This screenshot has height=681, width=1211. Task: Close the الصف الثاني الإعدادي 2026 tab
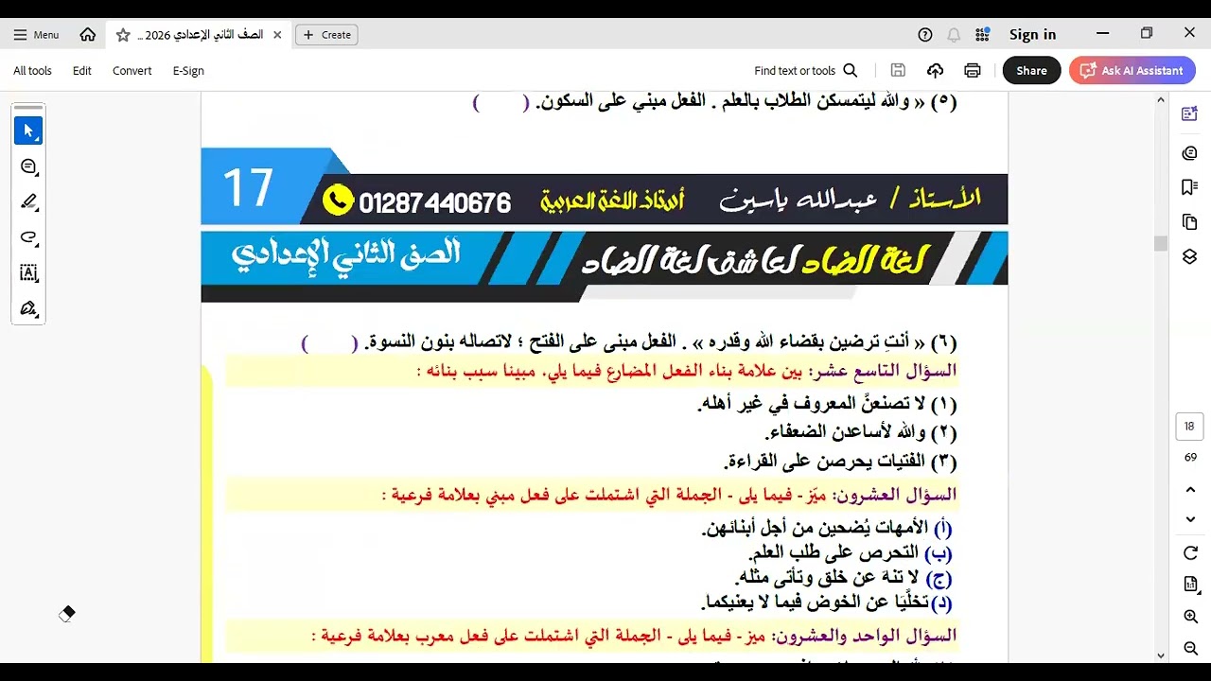coord(277,35)
